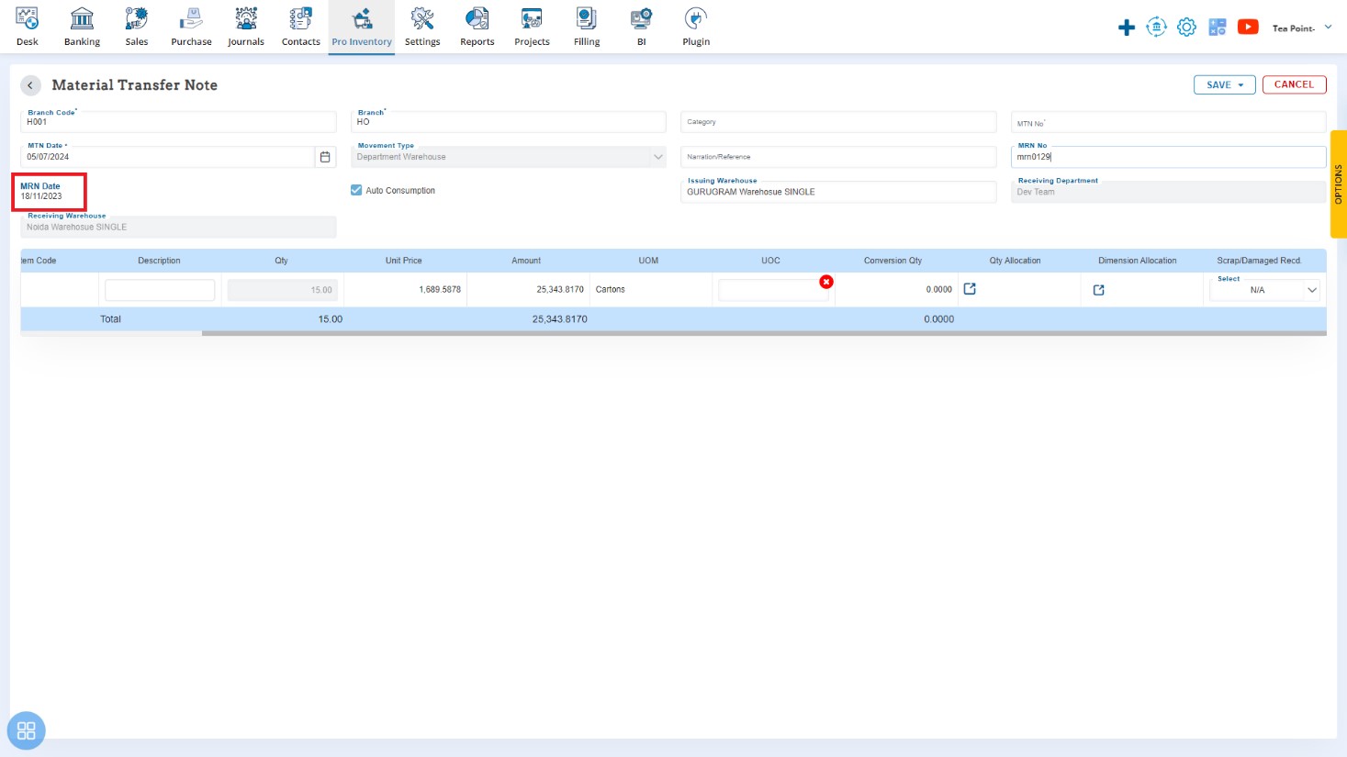Click the Dimension Allocation column header

pos(1138,261)
